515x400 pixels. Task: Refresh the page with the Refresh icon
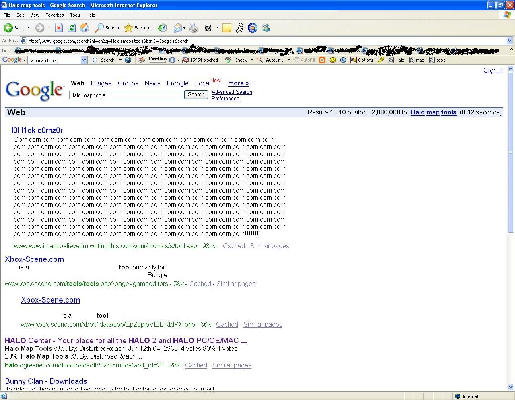pyautogui.click(x=72, y=28)
